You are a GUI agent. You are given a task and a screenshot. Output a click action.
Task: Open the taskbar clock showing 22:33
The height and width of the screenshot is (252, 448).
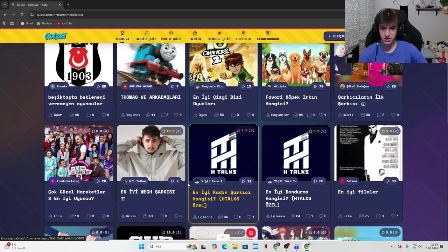(x=431, y=246)
